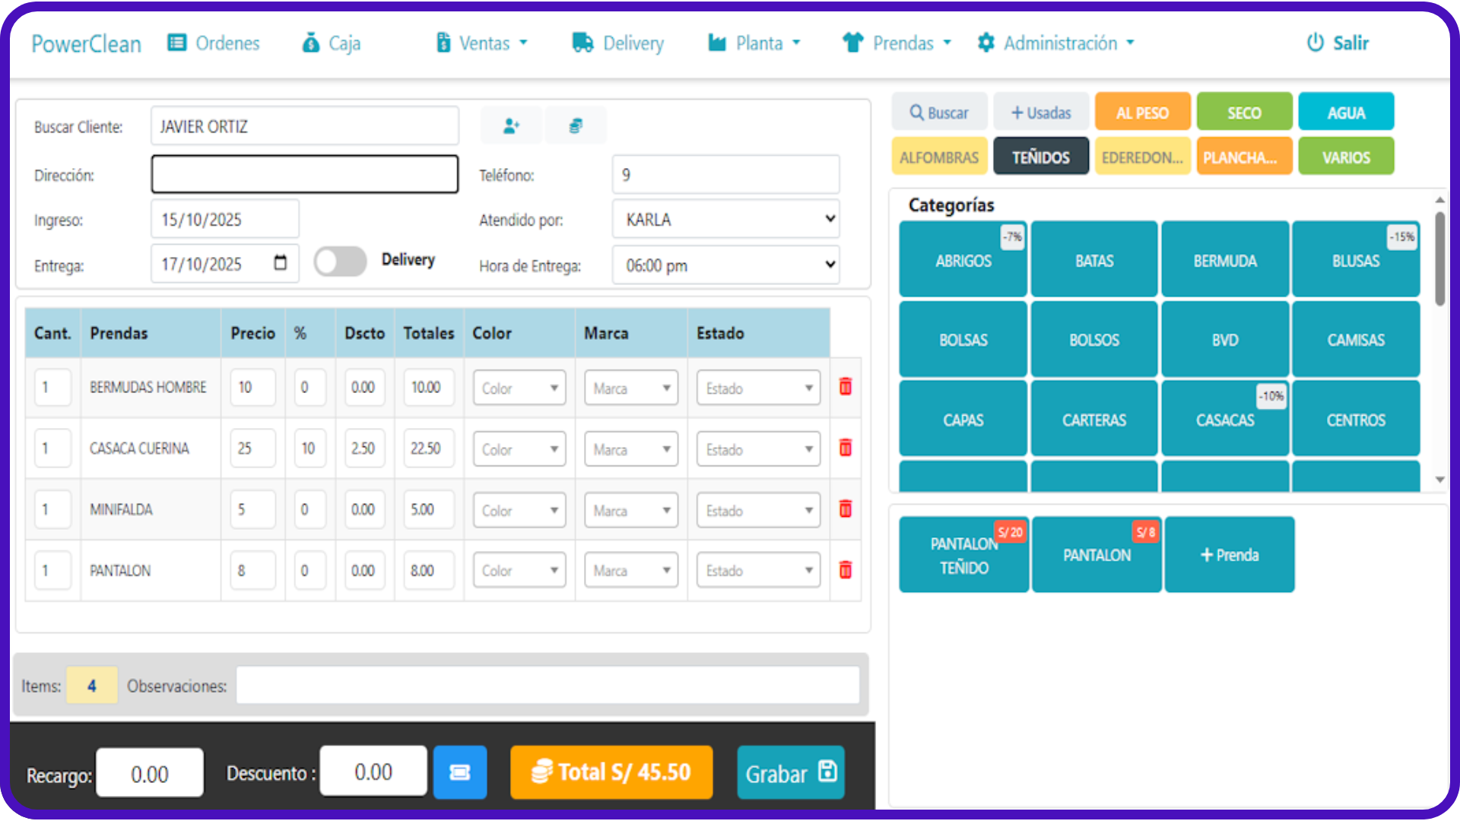The width and height of the screenshot is (1460, 821).
Task: Click the blue payment icon next to Descuento
Action: (459, 772)
